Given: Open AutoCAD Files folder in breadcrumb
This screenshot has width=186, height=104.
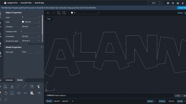Looking at the screenshot, I should [x=26, y=3].
